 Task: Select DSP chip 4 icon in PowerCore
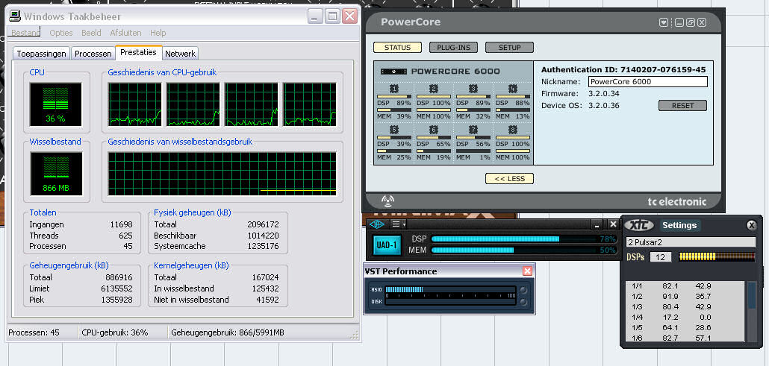tap(513, 89)
